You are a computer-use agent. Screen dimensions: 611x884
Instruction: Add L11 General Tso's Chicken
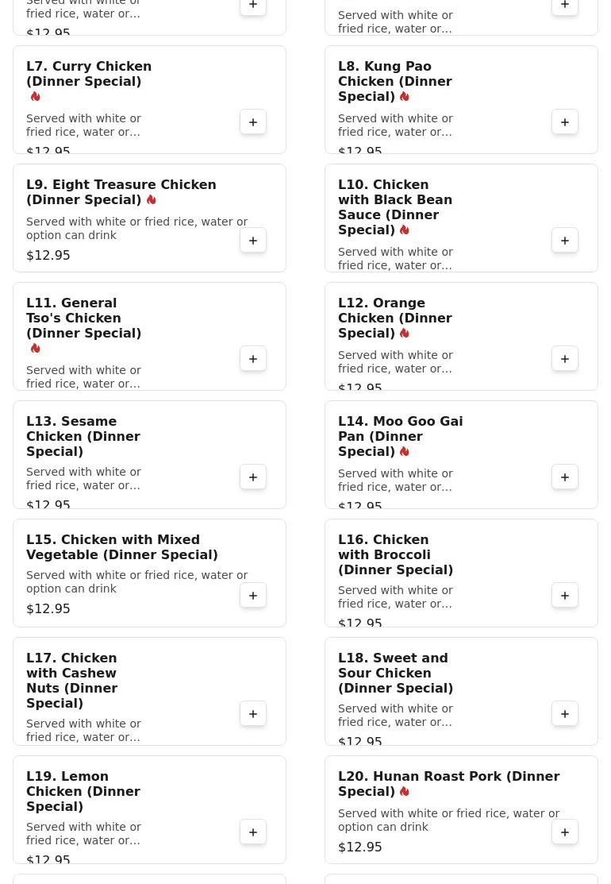[253, 359]
